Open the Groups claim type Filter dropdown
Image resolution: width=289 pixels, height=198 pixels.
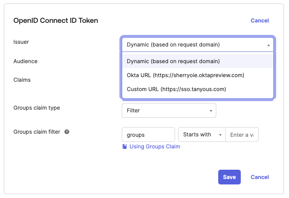point(169,110)
